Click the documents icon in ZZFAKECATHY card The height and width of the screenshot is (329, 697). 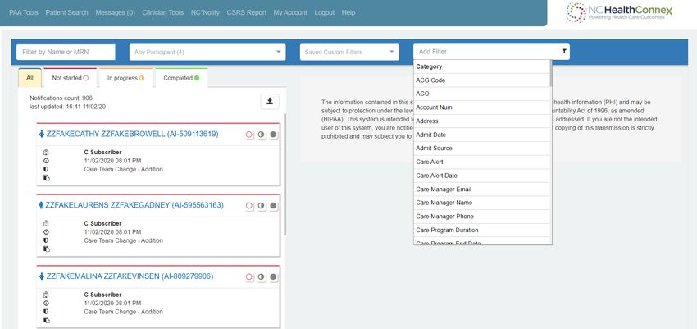(46, 178)
